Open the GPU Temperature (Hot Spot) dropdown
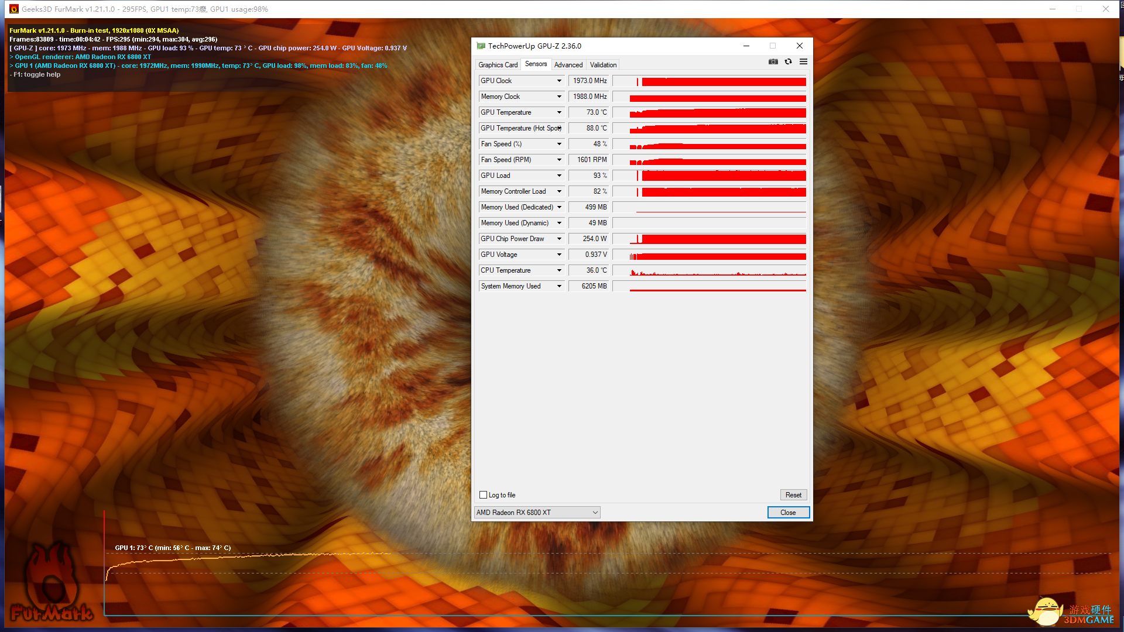 tap(559, 128)
